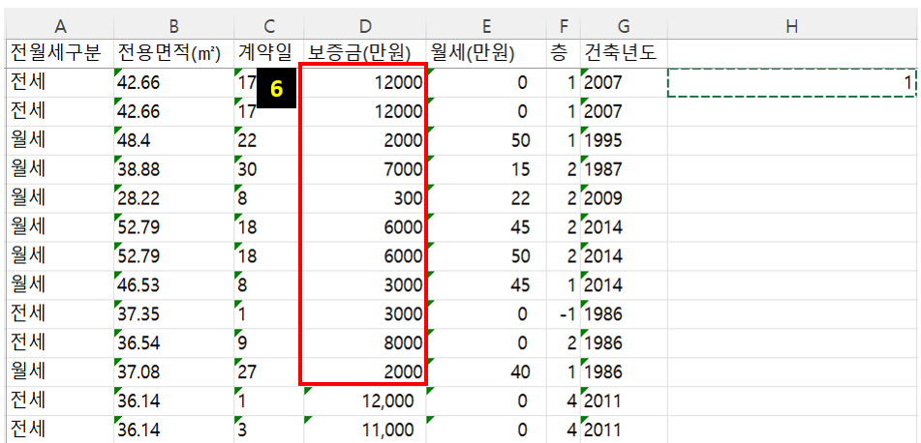Select deposit 2000 in the 37.08 row
921x443 pixels.
pyautogui.click(x=365, y=372)
